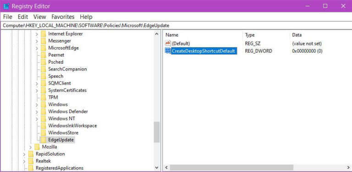Open the Edit menu
352x172 pixels.
coord(22,17)
